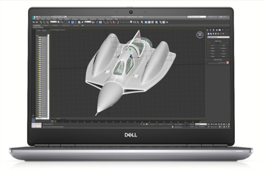Toggle the Snaps Toggle button
This screenshot has width=265, height=172.
(105, 22)
